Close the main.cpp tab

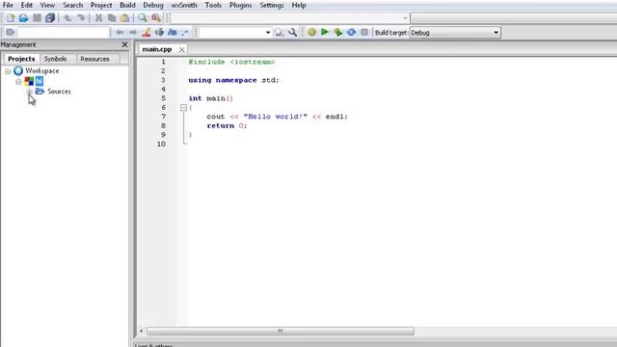tap(181, 49)
